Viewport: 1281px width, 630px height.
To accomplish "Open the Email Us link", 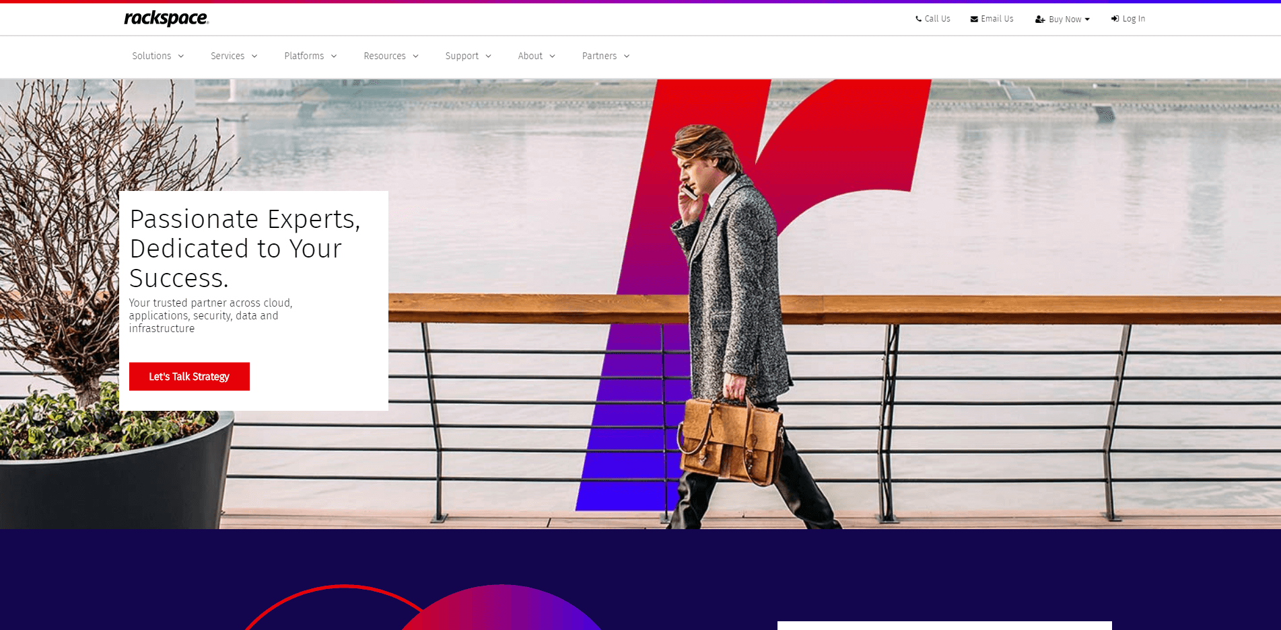I will [997, 19].
